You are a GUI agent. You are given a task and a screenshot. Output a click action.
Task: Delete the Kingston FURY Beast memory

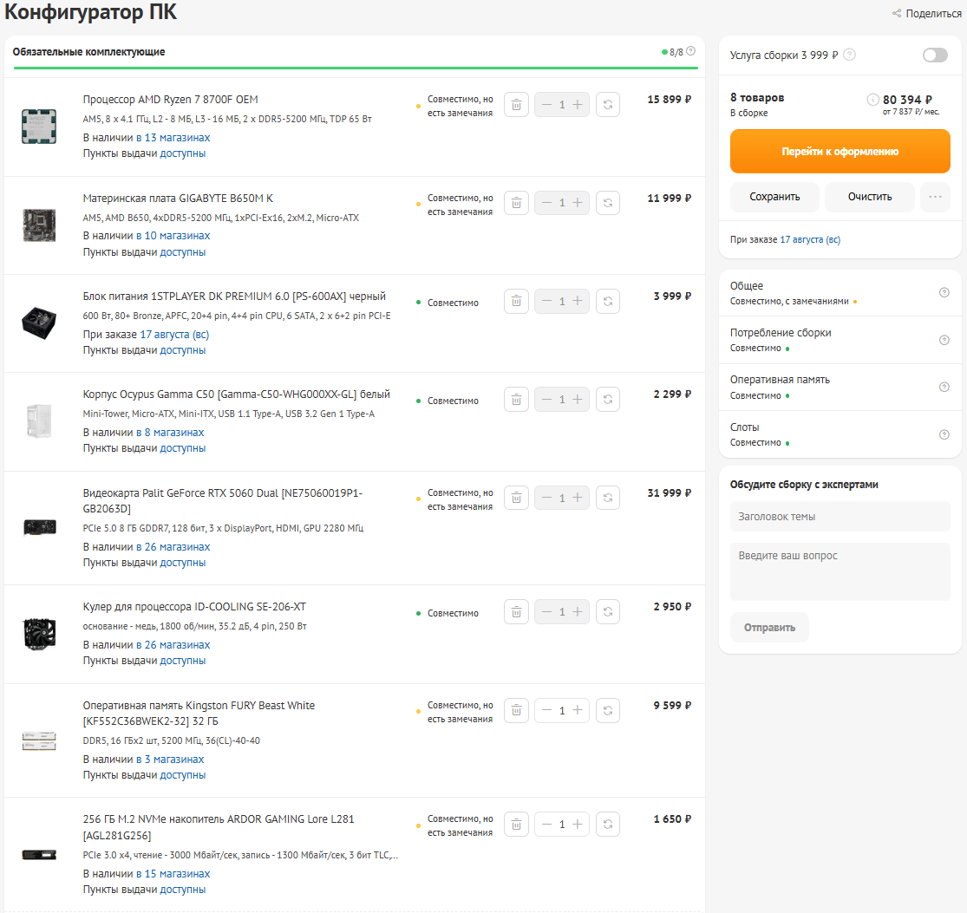point(516,711)
